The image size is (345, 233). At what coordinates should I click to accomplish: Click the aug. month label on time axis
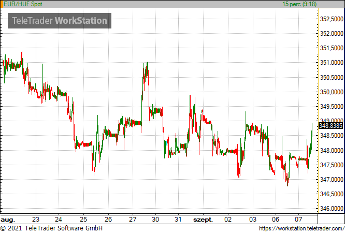pos(8,220)
